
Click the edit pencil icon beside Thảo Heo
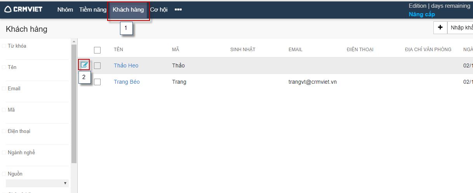(84, 65)
